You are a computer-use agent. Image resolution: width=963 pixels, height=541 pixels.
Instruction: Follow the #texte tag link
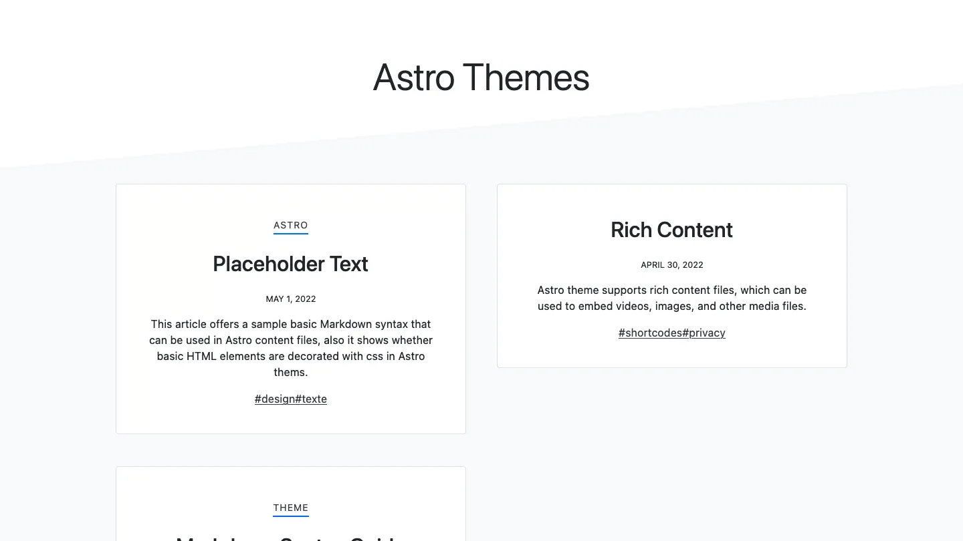pos(311,399)
